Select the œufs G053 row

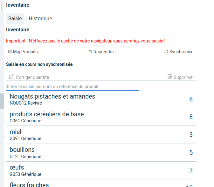(x=101, y=171)
